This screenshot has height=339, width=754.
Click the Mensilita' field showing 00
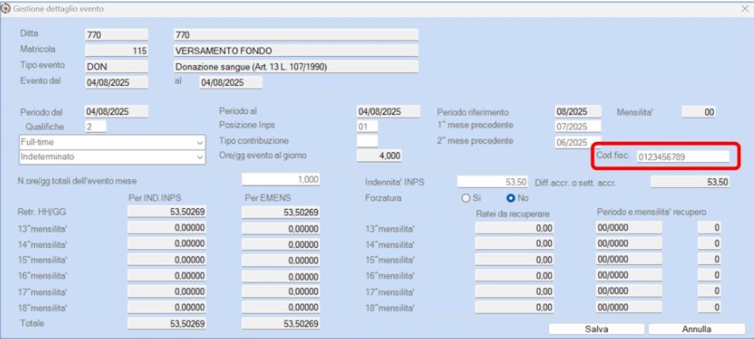pyautogui.click(x=699, y=112)
